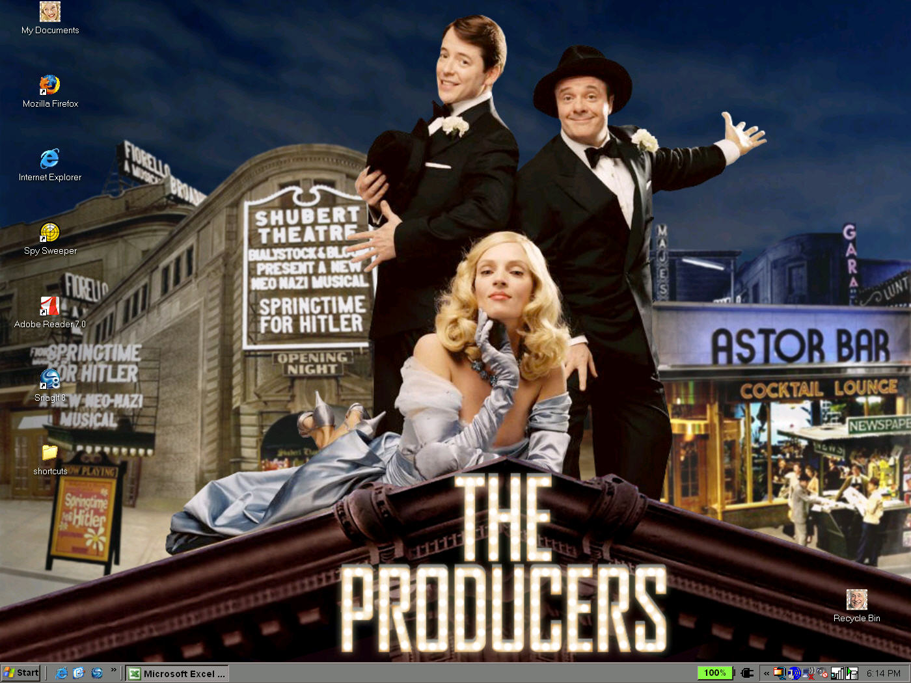The height and width of the screenshot is (683, 911).
Task: Click the SnagIt globe icon in Quick Launch
Action: click(97, 673)
